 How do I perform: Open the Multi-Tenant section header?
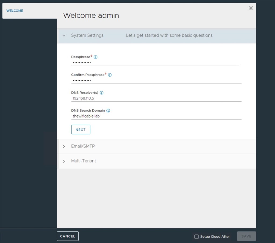point(84,161)
